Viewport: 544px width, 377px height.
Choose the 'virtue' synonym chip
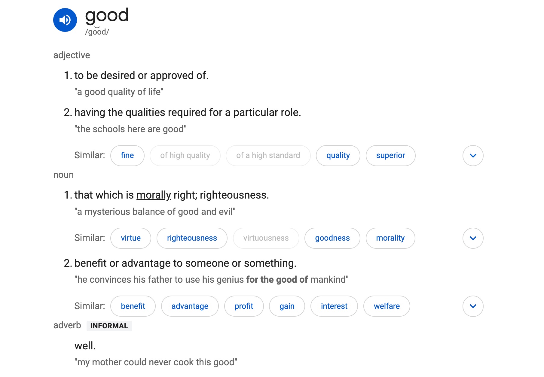tap(130, 238)
